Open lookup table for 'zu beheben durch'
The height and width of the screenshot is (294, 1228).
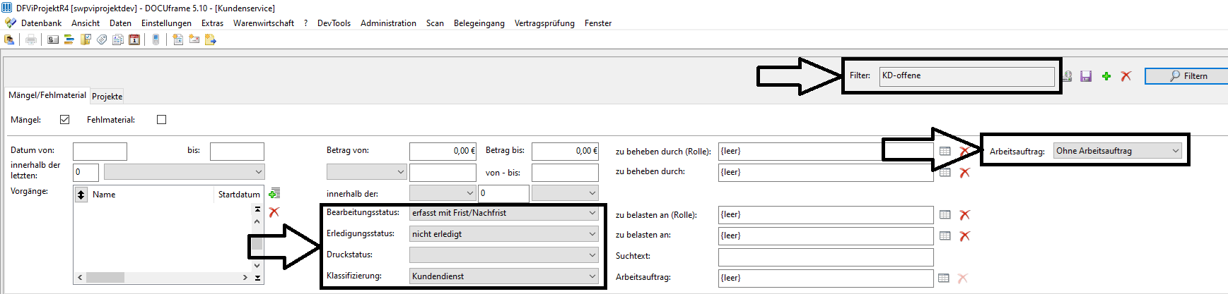pos(945,172)
